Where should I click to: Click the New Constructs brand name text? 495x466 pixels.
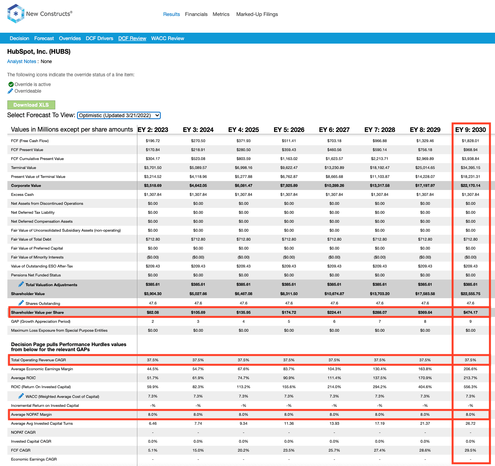[x=49, y=14]
